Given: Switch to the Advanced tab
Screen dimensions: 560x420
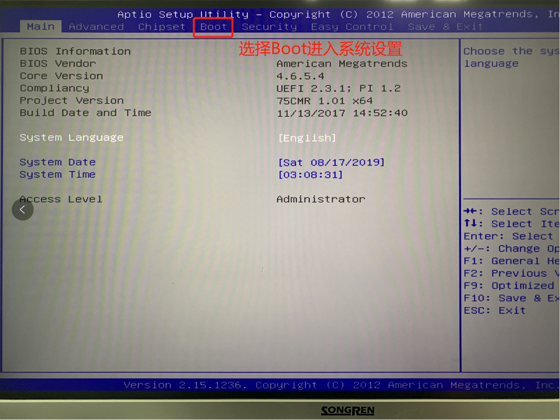Looking at the screenshot, I should click(97, 27).
